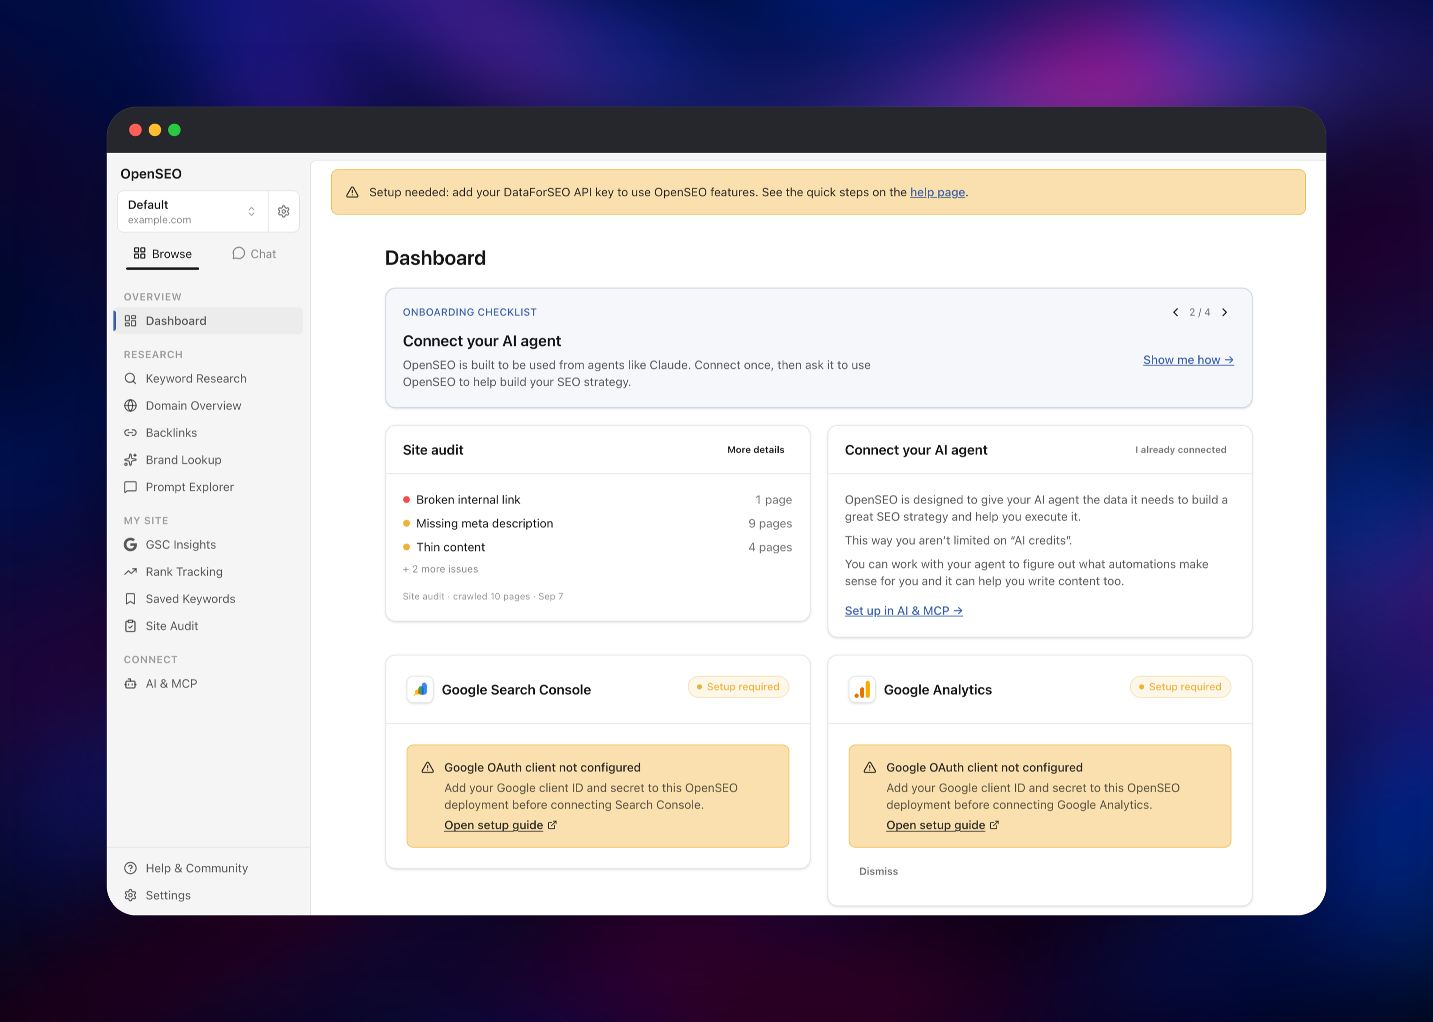Screen dimensions: 1433x1022
Task: Click the Saved Keywords bookmark icon
Action: (130, 599)
